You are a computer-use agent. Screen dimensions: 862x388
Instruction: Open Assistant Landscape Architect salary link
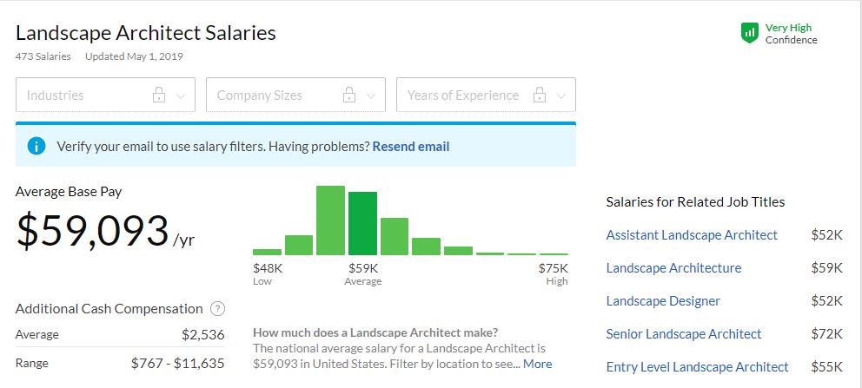692,235
